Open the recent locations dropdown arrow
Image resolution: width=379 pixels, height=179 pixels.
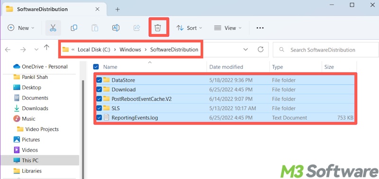point(36,50)
